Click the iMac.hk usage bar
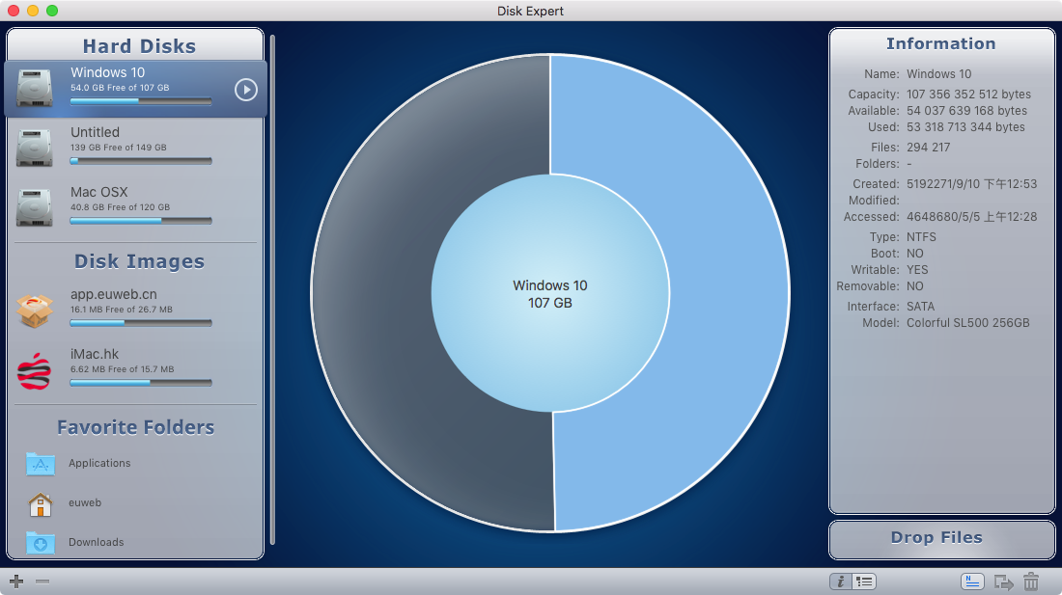Image resolution: width=1062 pixels, height=595 pixels. click(141, 383)
